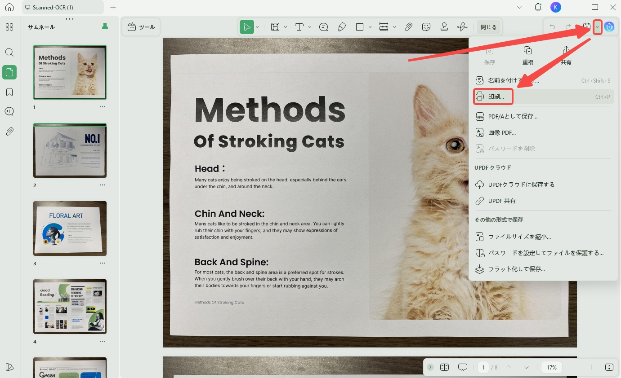The width and height of the screenshot is (621, 378).
Task: Toggle the thumbnail panel pin
Action: pos(105,27)
